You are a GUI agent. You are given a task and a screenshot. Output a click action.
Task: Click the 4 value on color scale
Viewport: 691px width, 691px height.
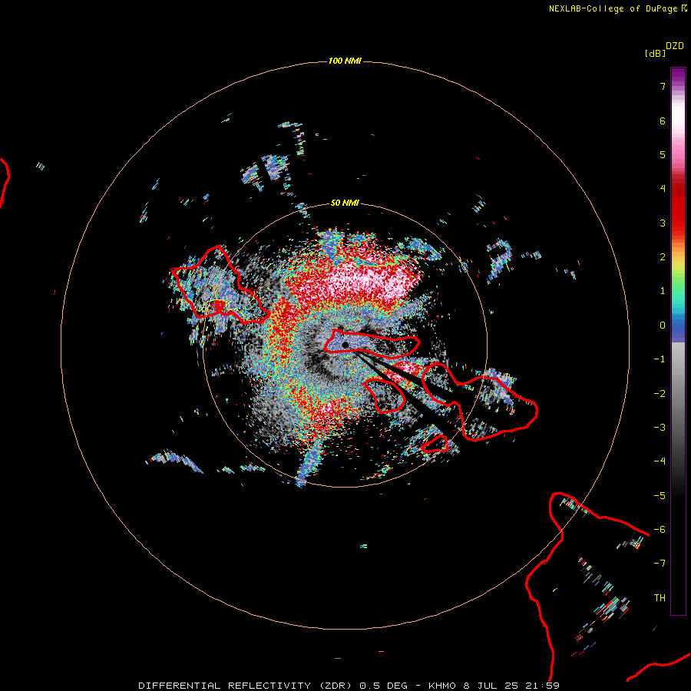click(x=663, y=189)
